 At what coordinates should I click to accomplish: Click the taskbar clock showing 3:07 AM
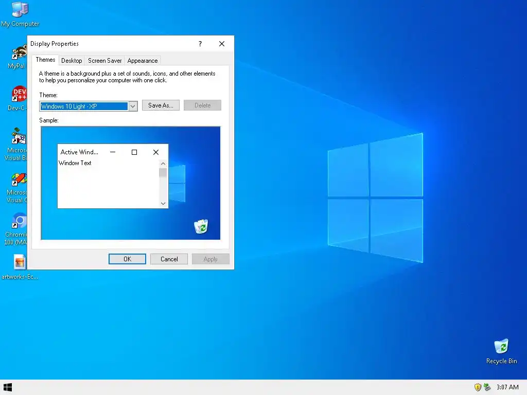(507, 387)
